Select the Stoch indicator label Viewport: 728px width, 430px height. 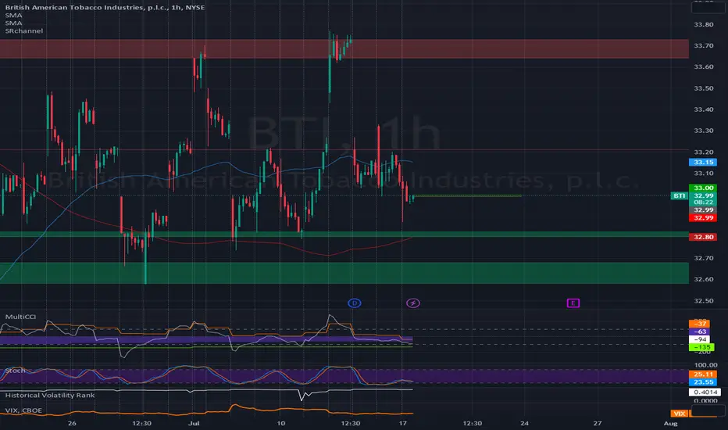tap(16, 371)
